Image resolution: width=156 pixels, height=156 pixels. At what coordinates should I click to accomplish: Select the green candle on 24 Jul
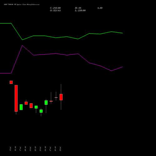click(x=46, y=103)
